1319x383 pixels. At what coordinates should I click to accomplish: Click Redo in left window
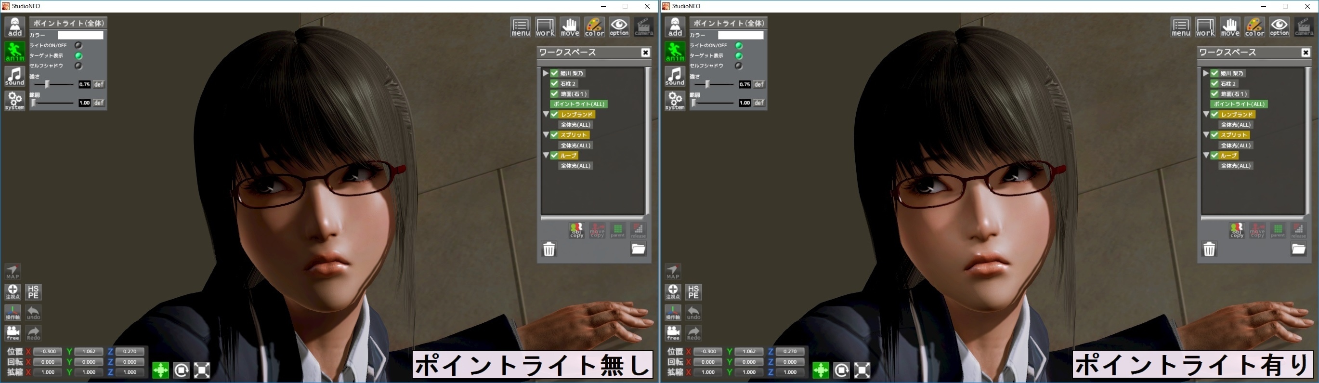tap(33, 333)
